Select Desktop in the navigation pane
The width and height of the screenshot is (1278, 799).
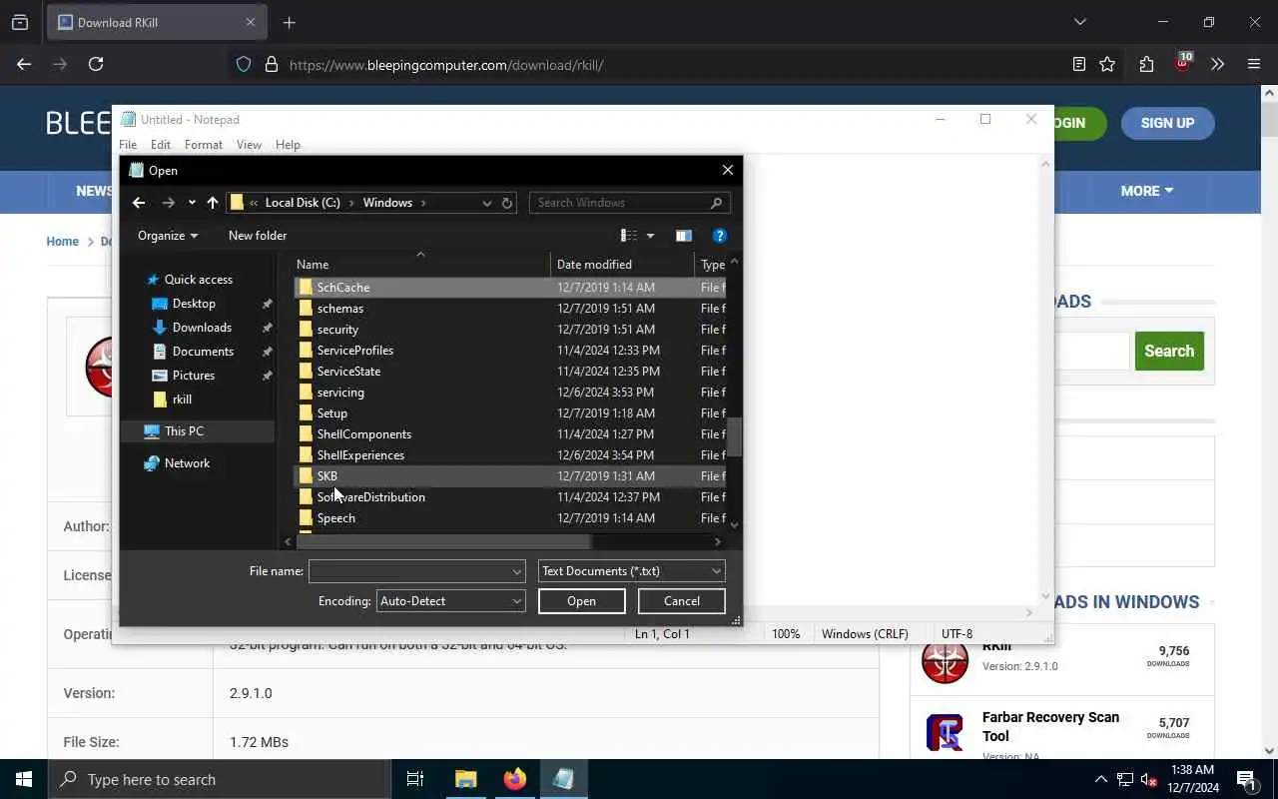pos(194,304)
